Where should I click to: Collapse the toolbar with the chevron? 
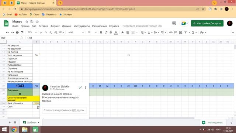coord(233,33)
